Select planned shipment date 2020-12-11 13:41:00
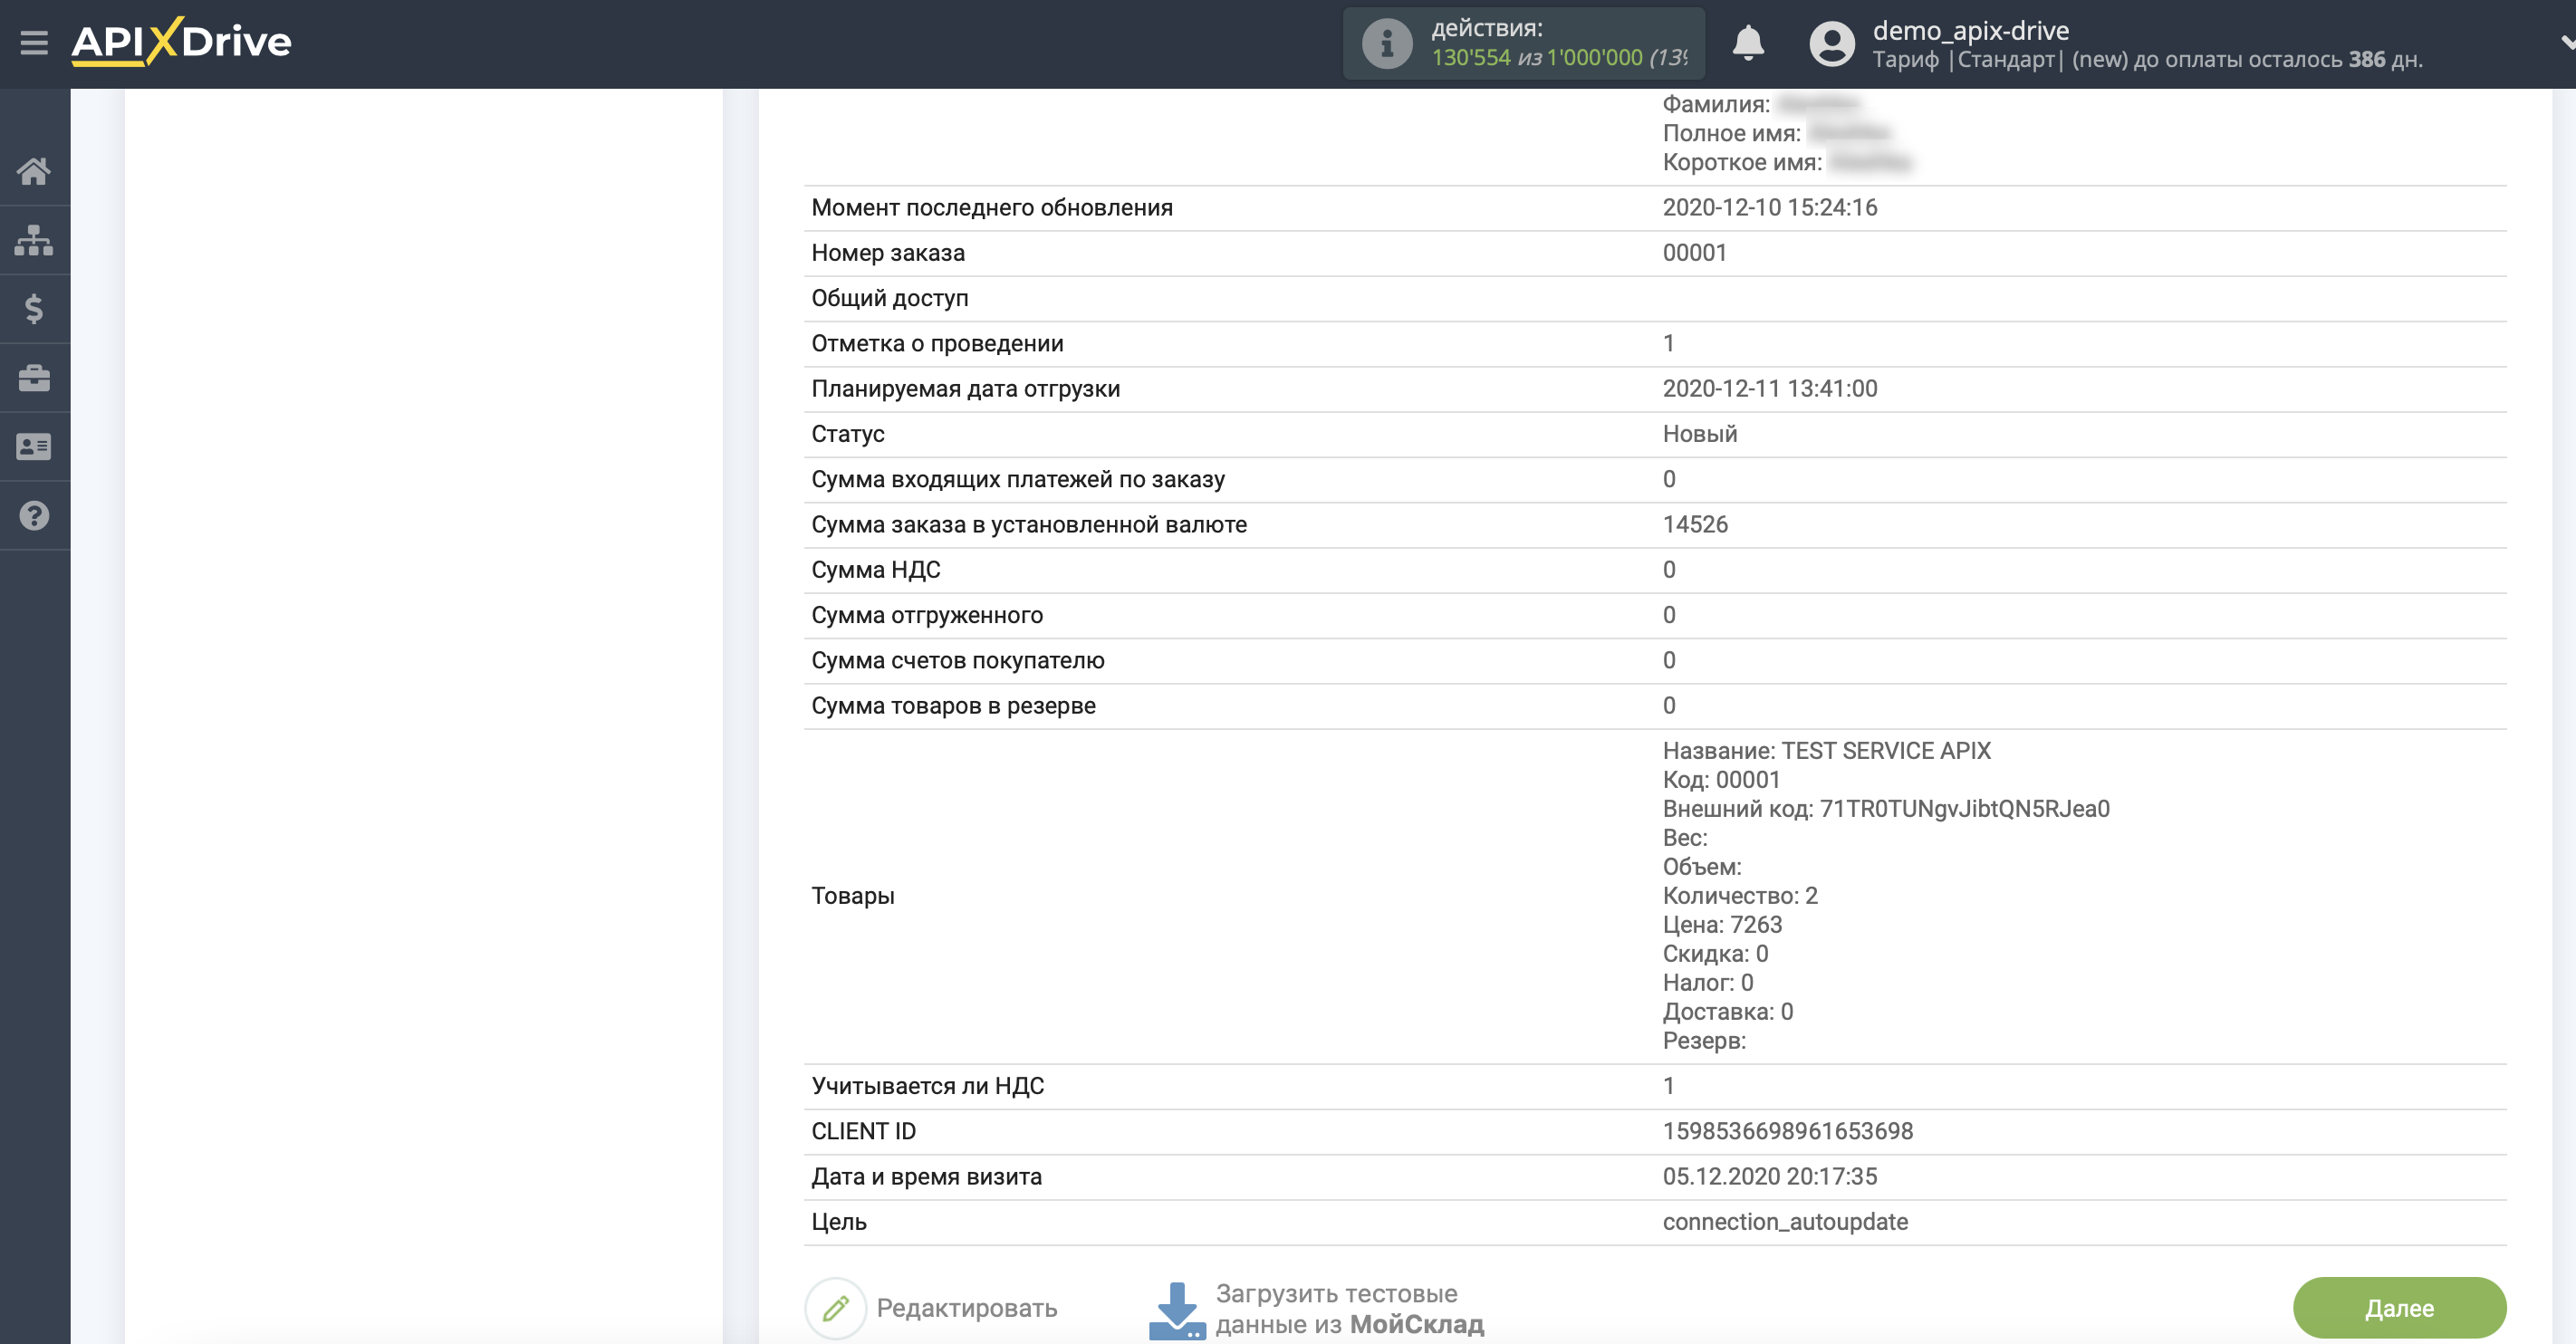Image resolution: width=2576 pixels, height=1344 pixels. click(x=1769, y=389)
